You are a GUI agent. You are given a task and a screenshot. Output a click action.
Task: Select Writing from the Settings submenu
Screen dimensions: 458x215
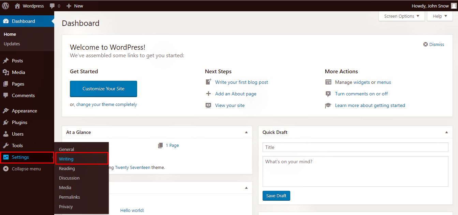(66, 159)
